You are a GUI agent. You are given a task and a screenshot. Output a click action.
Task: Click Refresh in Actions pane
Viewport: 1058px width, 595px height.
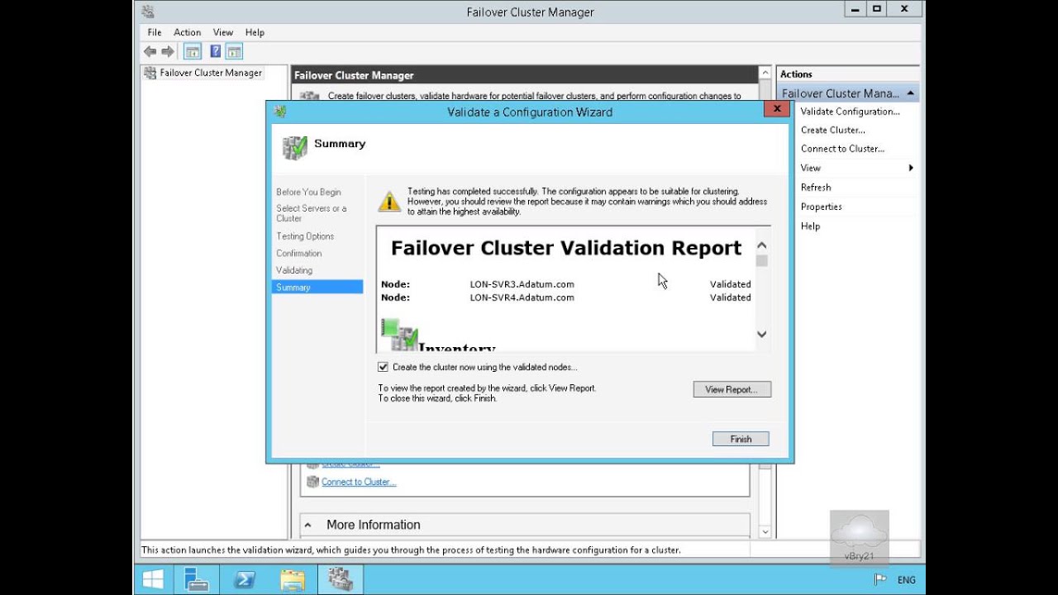(x=816, y=188)
